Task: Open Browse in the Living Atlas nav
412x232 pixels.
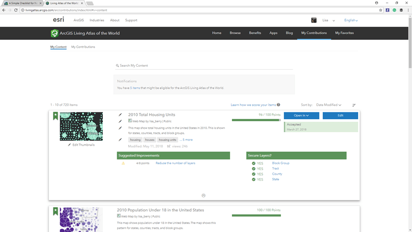Action: (x=235, y=33)
